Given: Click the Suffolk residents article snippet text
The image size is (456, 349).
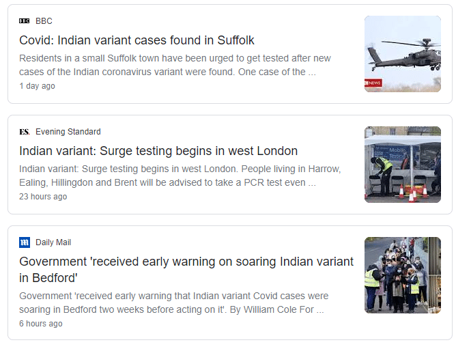Looking at the screenshot, I should tap(175, 65).
